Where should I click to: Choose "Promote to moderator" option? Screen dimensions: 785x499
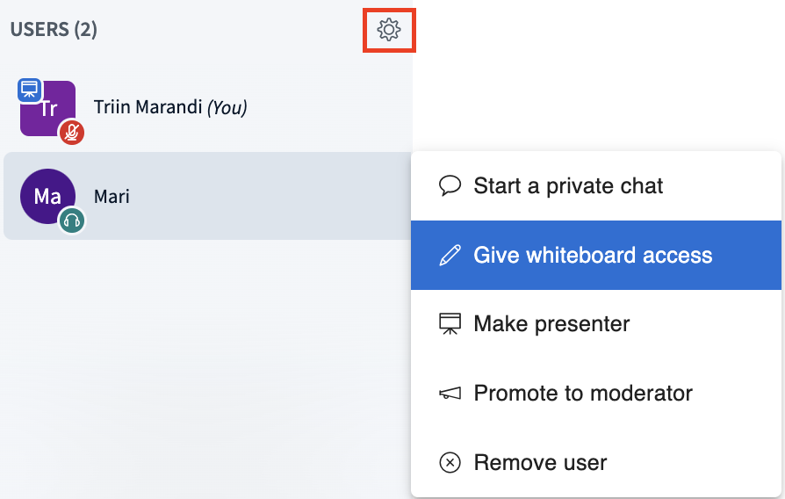[x=583, y=394]
